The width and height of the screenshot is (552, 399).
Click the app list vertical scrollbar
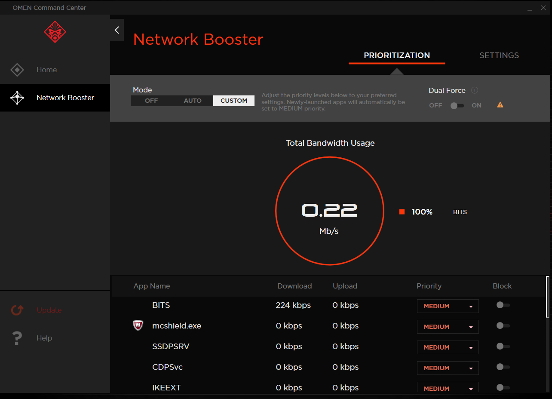pos(547,297)
